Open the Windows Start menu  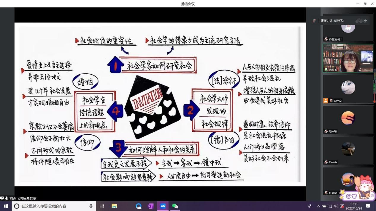[6, 206]
